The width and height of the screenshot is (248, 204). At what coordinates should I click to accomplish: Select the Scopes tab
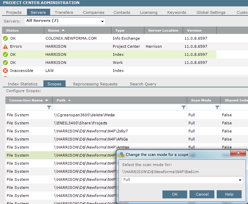[x=55, y=84]
